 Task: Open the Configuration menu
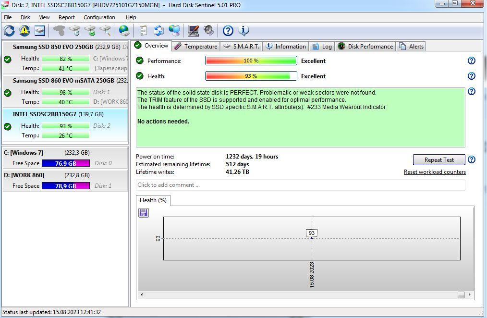[99, 17]
